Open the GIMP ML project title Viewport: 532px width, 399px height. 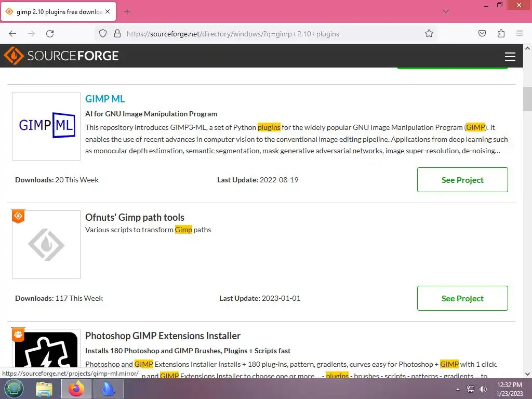point(105,99)
